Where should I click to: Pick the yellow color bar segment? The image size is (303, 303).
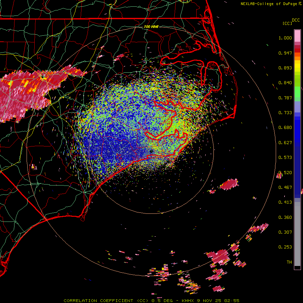pos(297,66)
